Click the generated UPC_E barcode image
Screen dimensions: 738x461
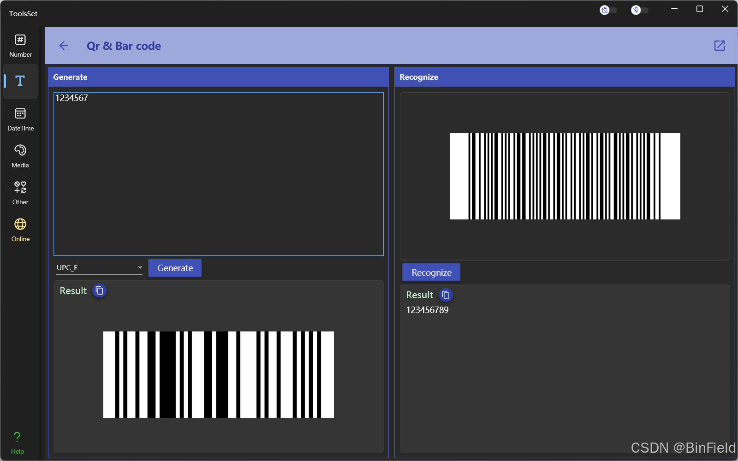coord(219,375)
